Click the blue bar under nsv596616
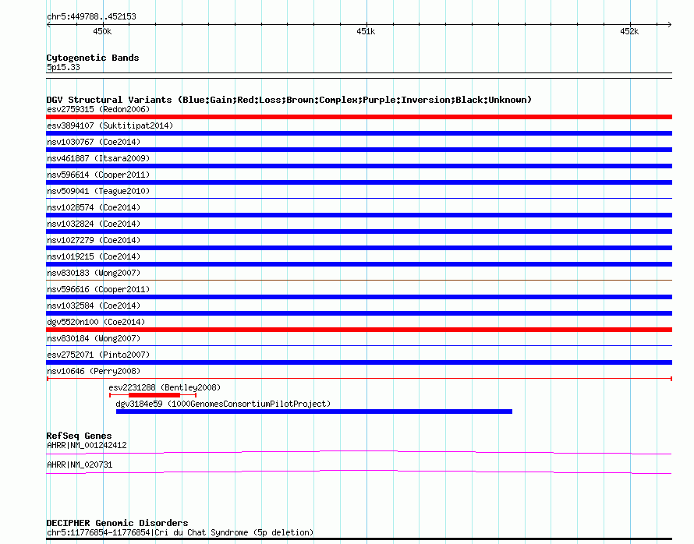 359,297
